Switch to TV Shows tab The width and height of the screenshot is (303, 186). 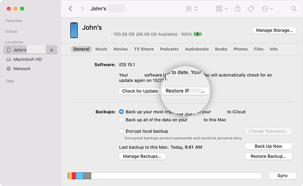click(144, 49)
